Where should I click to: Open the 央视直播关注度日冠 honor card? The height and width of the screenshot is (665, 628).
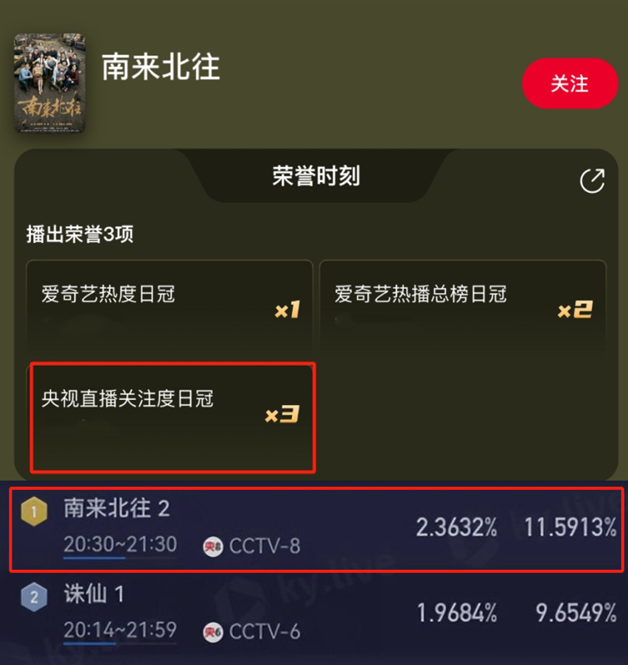point(172,418)
